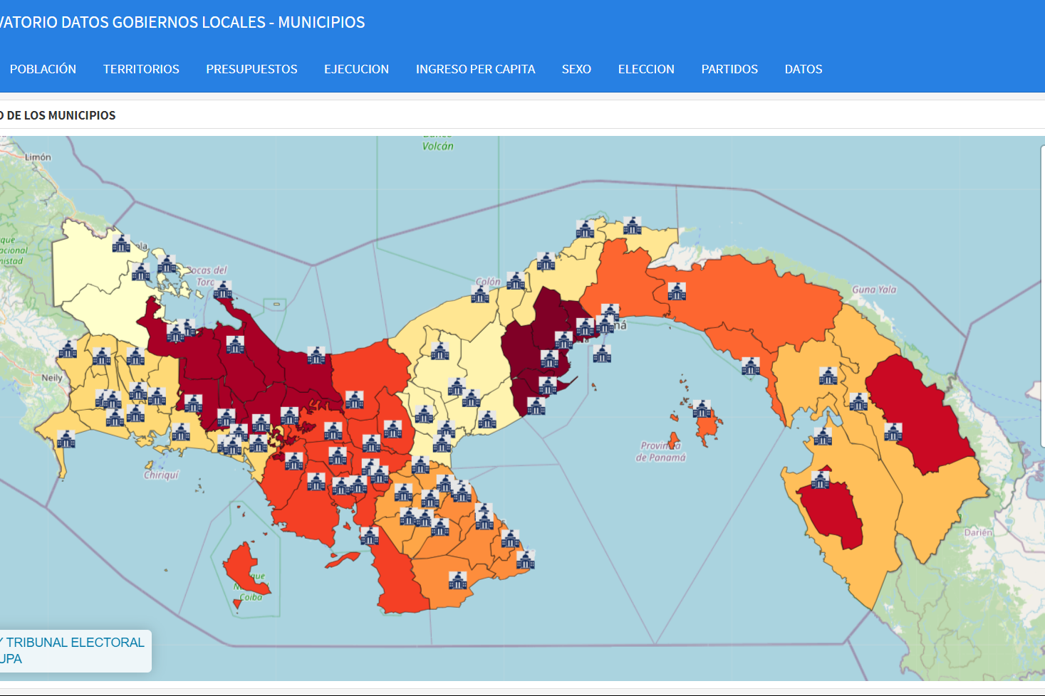Show the DATOS tab
1045x696 pixels.
tap(803, 69)
